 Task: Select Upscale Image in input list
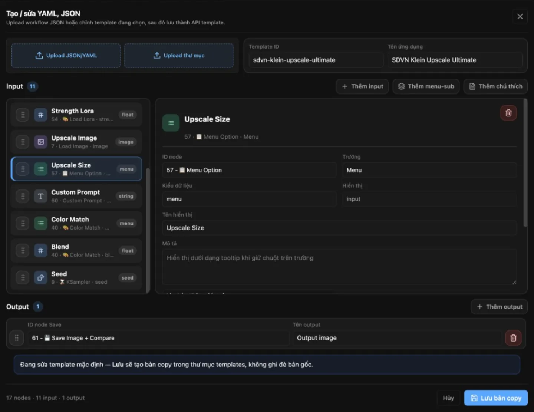(x=76, y=142)
